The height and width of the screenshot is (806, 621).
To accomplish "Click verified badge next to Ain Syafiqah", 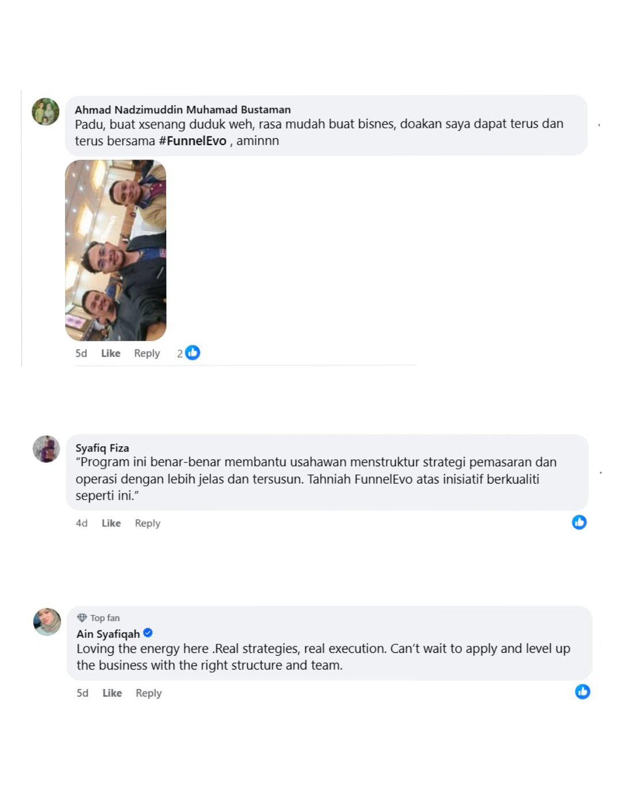I will 148,633.
